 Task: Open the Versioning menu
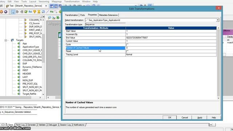click(x=44, y=1)
